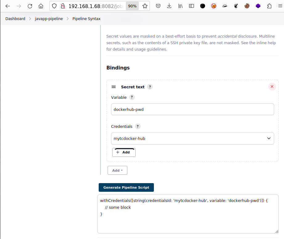
Task: Go to Dashboard breadcrumb
Action: 15,19
